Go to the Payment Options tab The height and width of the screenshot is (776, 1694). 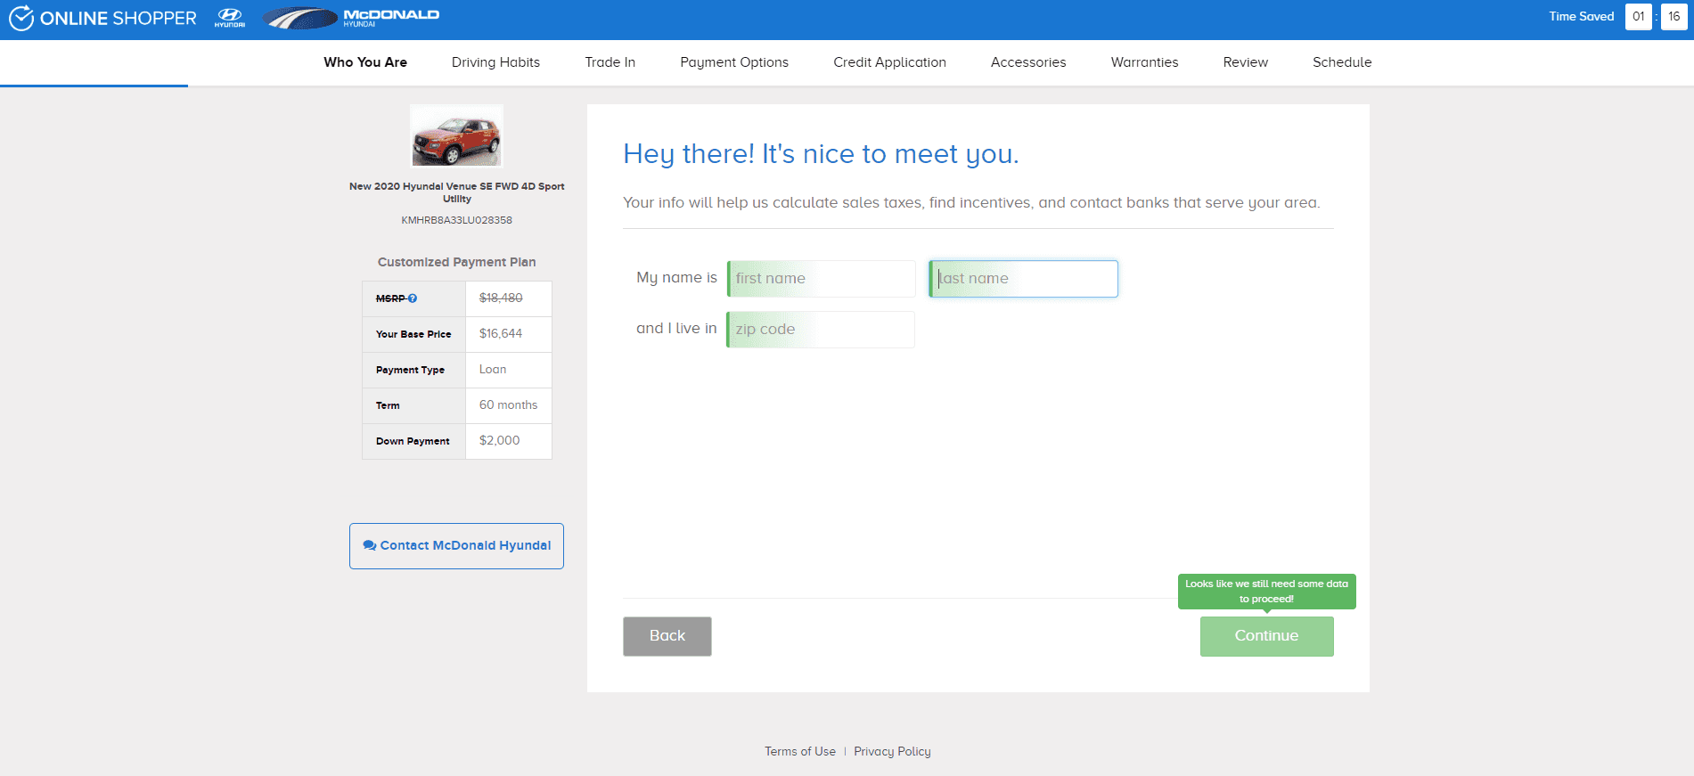[x=734, y=62]
